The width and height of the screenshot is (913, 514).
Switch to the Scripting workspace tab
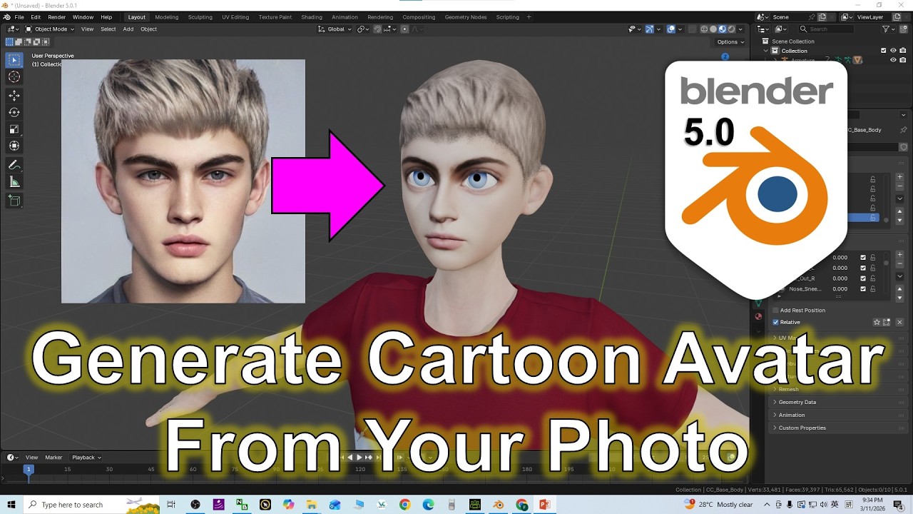pos(508,17)
